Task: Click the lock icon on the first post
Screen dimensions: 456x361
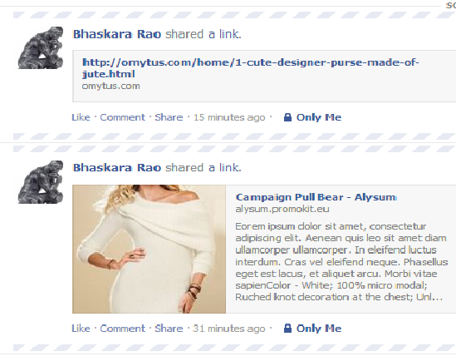Action: coord(287,117)
